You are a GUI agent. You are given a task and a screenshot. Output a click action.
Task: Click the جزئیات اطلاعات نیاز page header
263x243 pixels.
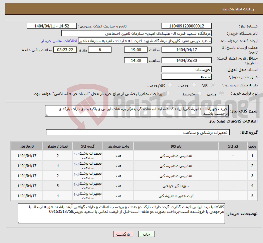click(x=238, y=9)
